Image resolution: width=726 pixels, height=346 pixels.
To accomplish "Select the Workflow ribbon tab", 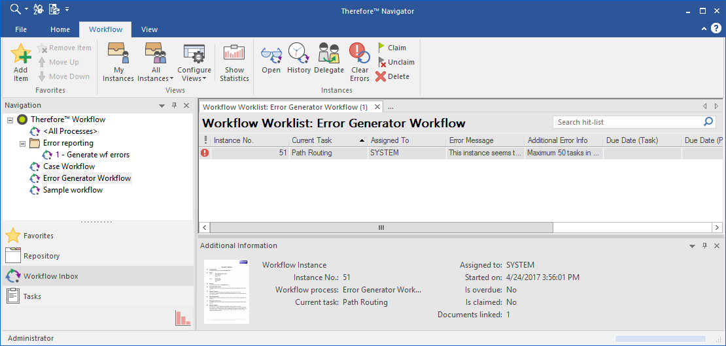I will coord(105,29).
